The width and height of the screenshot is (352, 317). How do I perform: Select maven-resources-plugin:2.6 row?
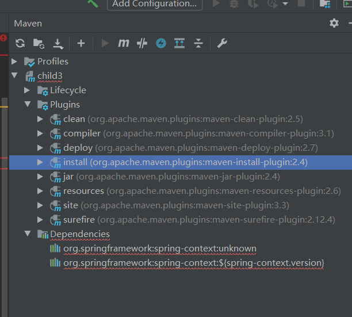click(x=181, y=191)
